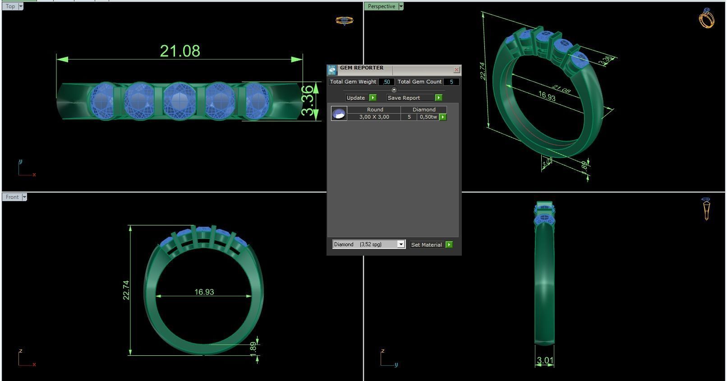The image size is (727, 381).
Task: Close the Gem Reporter panel
Action: pyautogui.click(x=456, y=69)
